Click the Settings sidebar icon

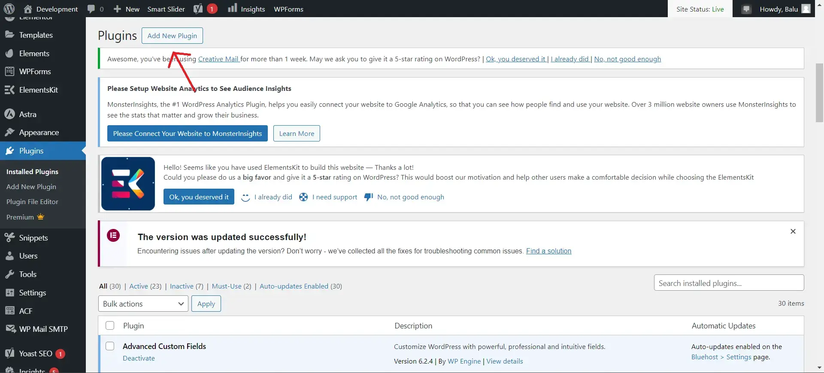(10, 293)
